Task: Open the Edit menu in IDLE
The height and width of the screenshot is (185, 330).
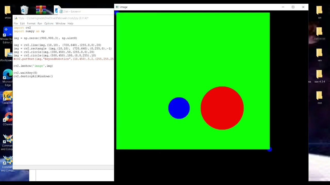Action: pyautogui.click(x=22, y=23)
